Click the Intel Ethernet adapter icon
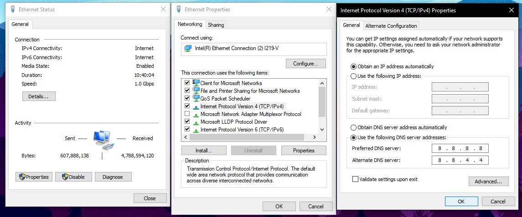Screen dimensions: 522x217 (188, 48)
